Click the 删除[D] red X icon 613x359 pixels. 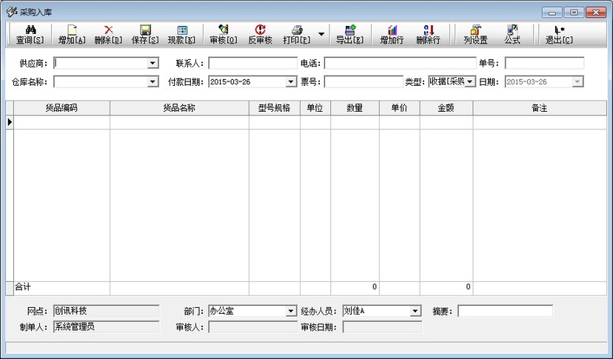click(108, 30)
